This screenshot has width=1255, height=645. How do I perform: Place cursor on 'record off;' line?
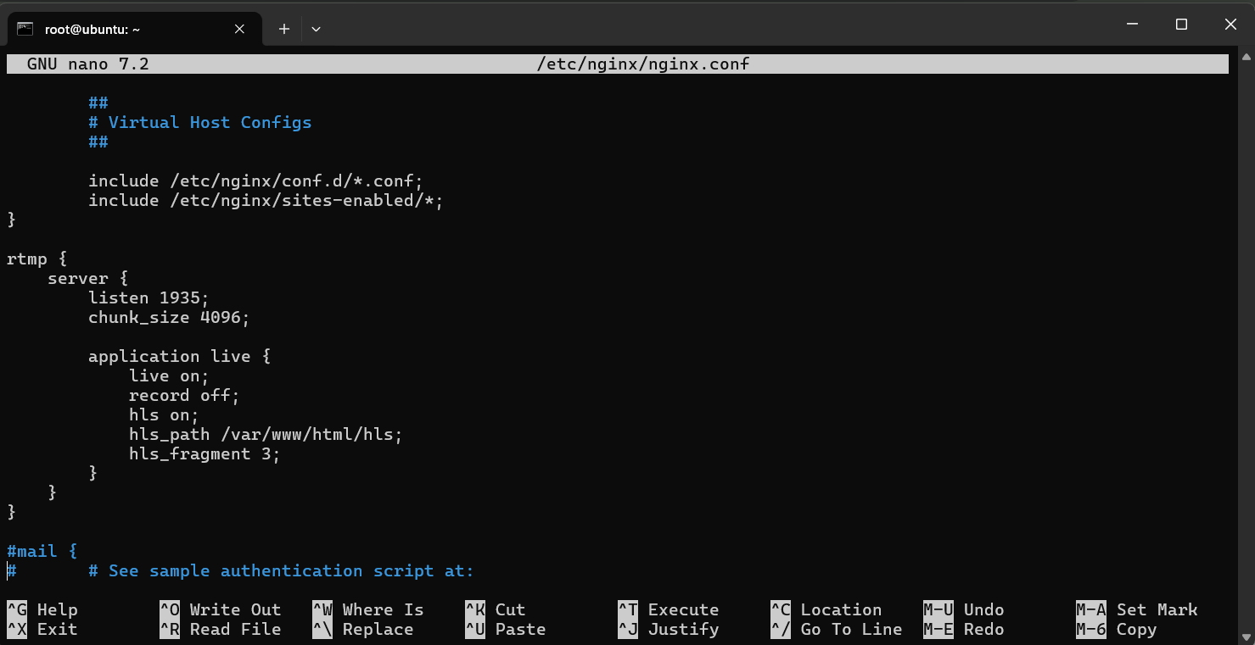pyautogui.click(x=184, y=395)
